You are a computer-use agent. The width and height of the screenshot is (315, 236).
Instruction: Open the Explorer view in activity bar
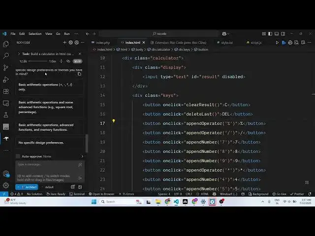[6, 44]
